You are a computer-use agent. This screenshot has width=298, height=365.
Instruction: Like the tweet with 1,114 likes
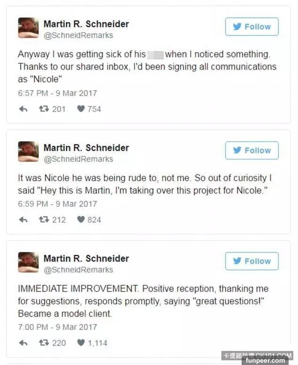pyautogui.click(x=81, y=343)
